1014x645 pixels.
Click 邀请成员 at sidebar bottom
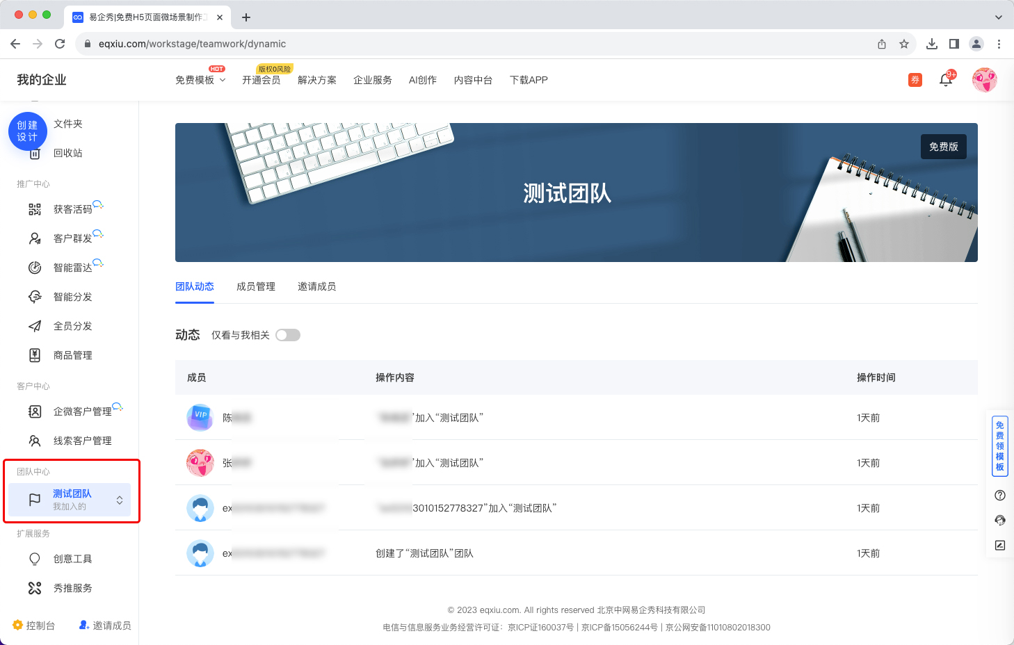click(105, 625)
